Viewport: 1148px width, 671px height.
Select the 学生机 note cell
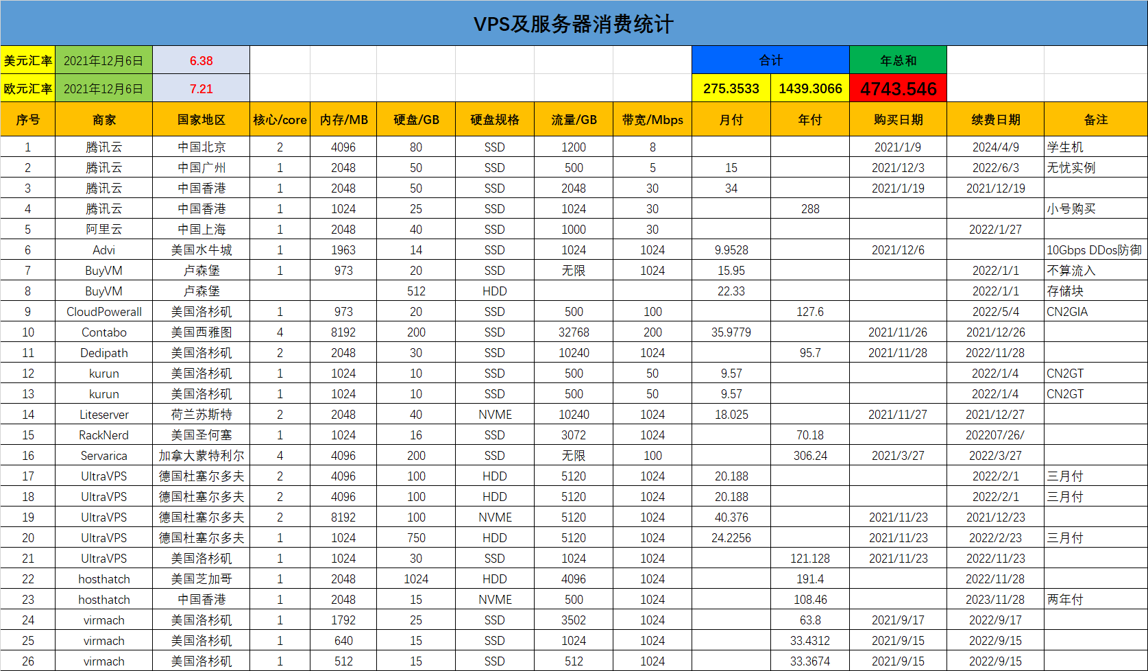1096,147
